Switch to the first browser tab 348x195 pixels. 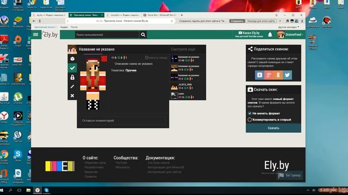49,15
